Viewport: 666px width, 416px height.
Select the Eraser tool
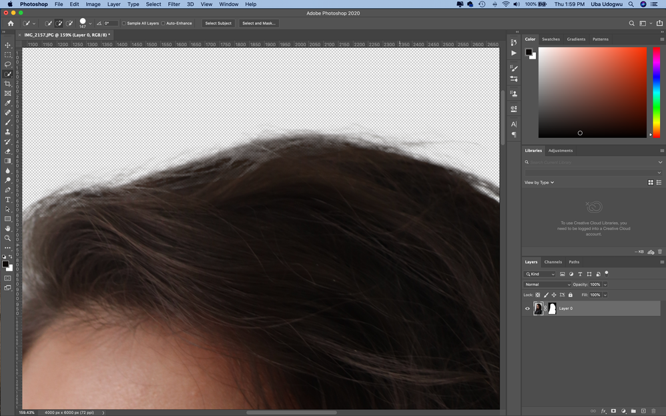point(7,151)
